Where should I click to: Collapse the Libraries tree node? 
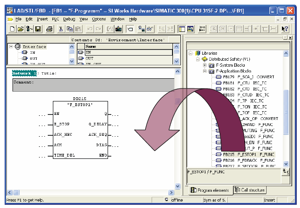tap(191, 53)
